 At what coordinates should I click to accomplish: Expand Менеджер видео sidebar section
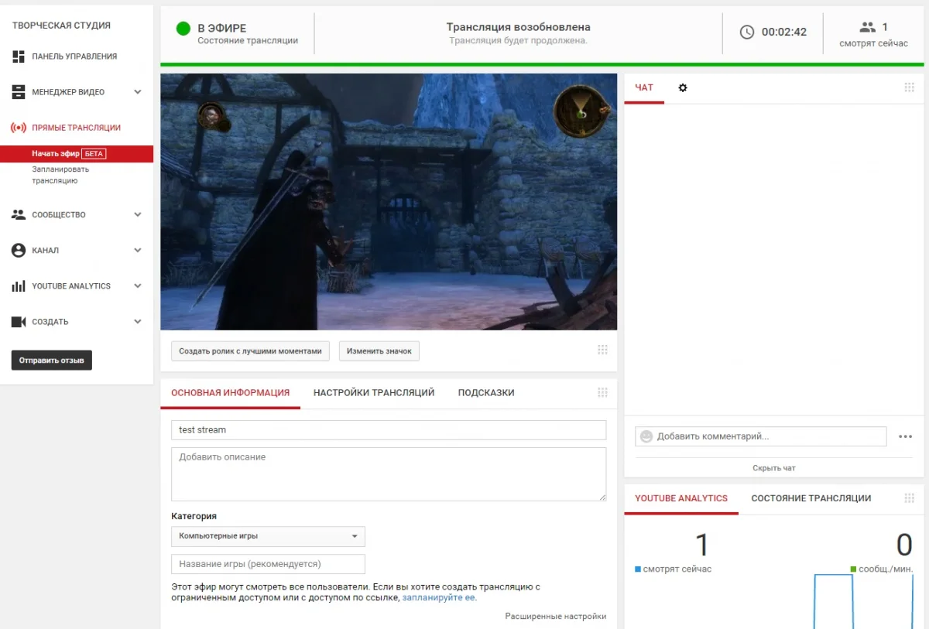[138, 92]
